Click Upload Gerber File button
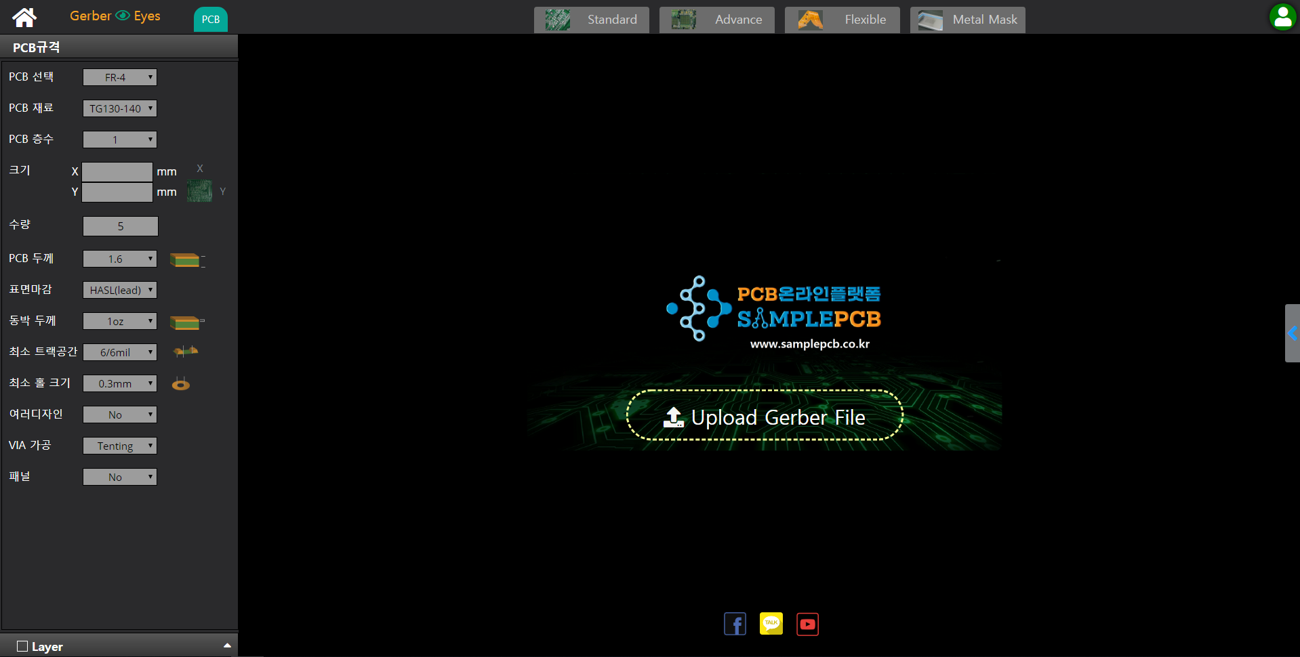Viewport: 1300px width, 657px height. (765, 415)
